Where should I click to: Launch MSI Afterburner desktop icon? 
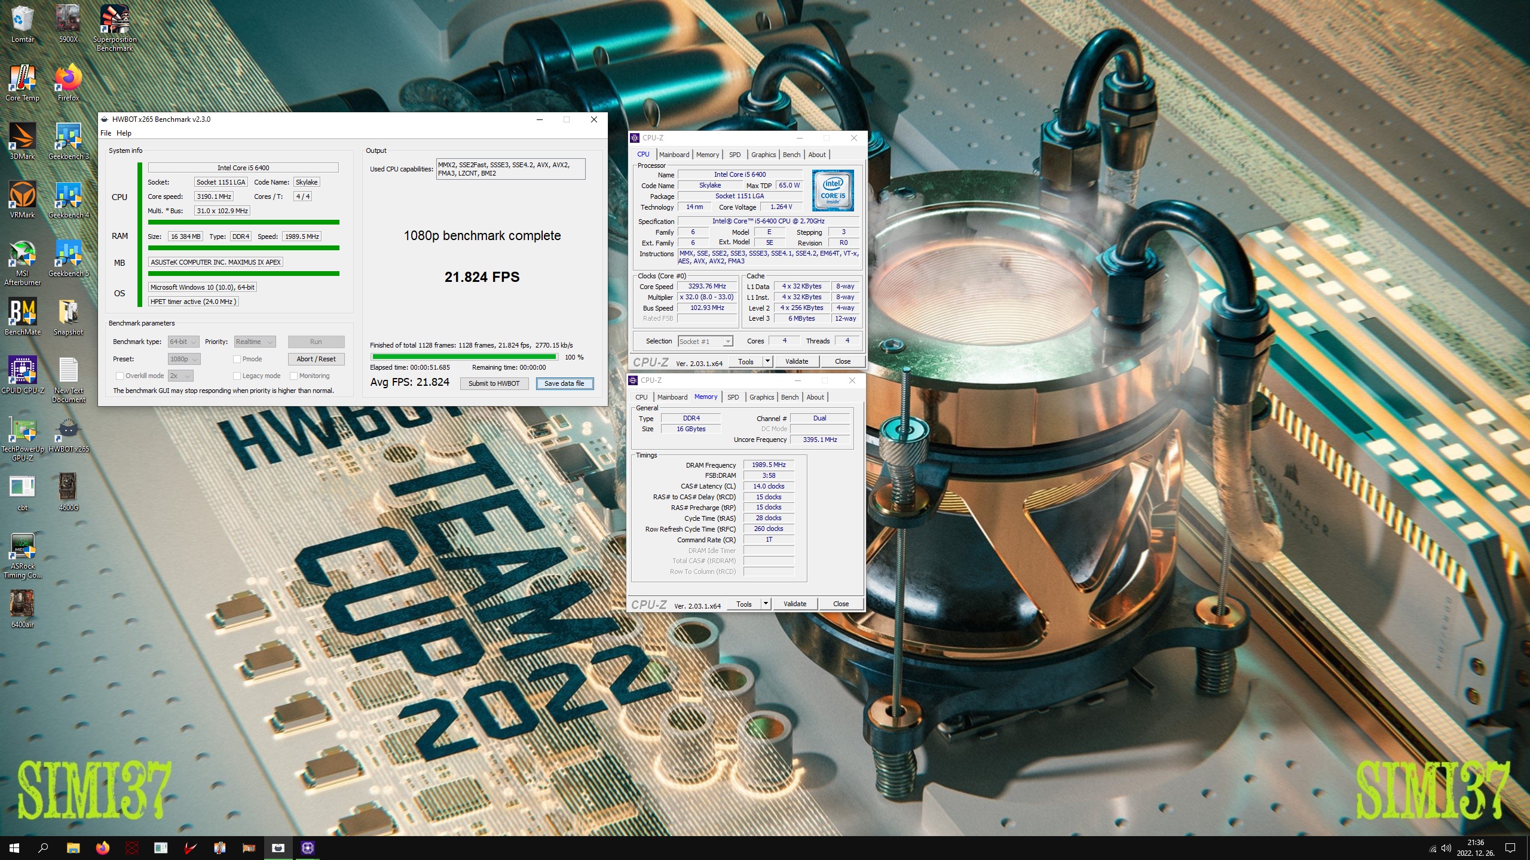pyautogui.click(x=22, y=263)
